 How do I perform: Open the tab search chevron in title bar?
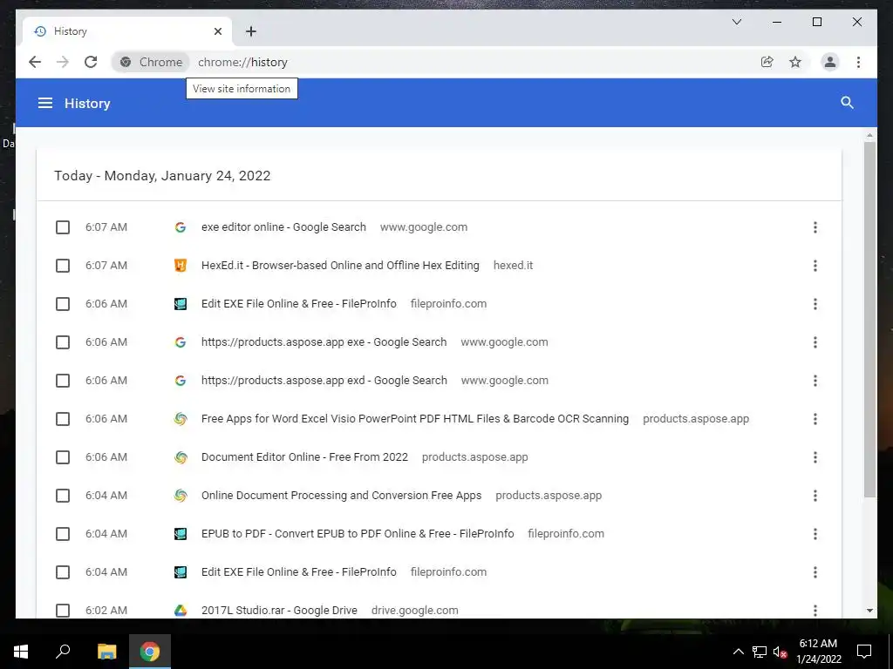736,22
